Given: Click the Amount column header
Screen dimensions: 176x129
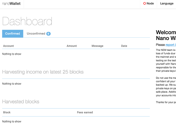Looking at the screenshot, I should (72, 46).
